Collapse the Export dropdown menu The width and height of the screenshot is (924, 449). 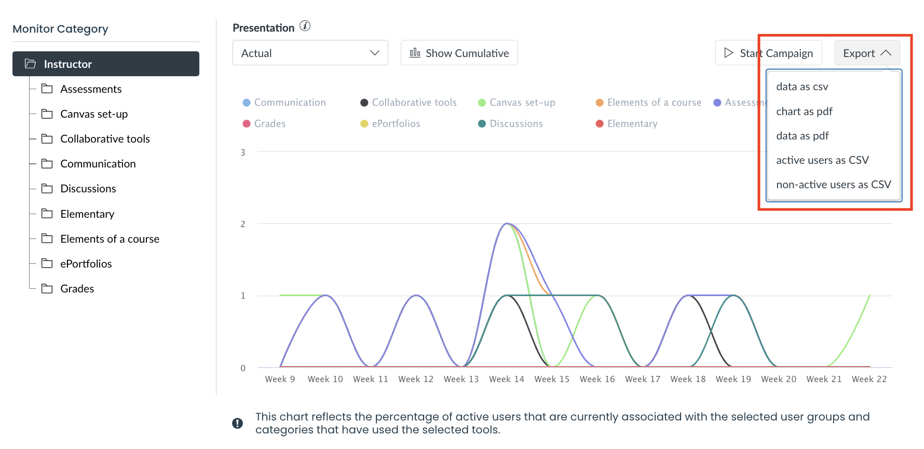point(866,53)
